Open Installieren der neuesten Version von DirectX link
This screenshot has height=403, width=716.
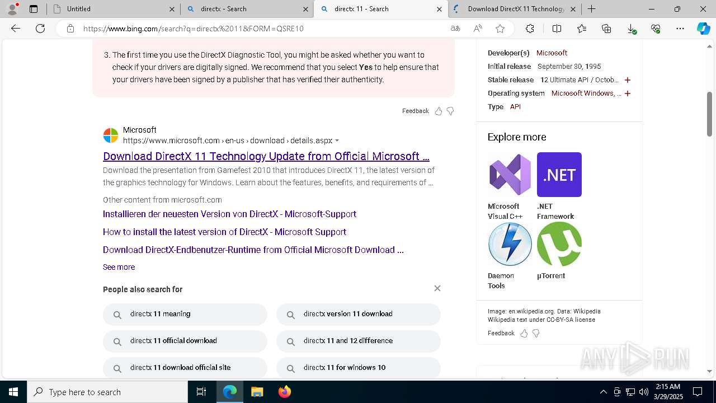point(229,214)
